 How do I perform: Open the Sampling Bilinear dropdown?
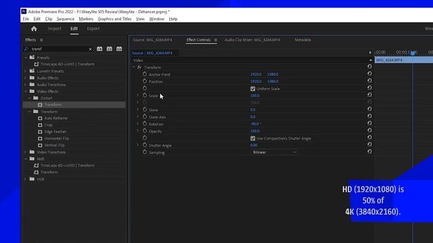pos(274,153)
